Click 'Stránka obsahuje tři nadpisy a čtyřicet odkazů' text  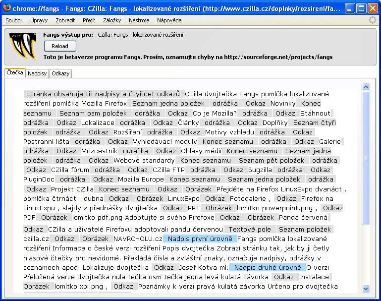[x=103, y=94]
